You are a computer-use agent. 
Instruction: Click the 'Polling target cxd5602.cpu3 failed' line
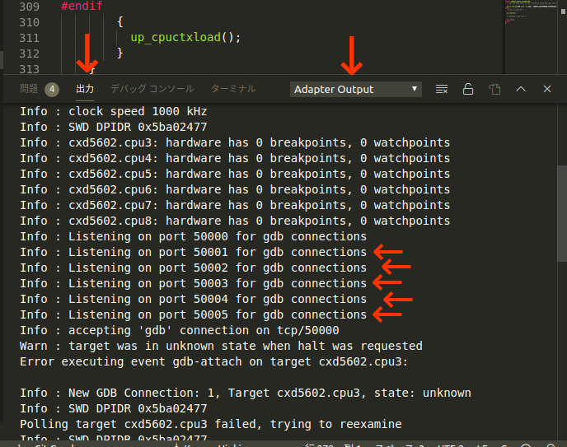[x=210, y=424]
